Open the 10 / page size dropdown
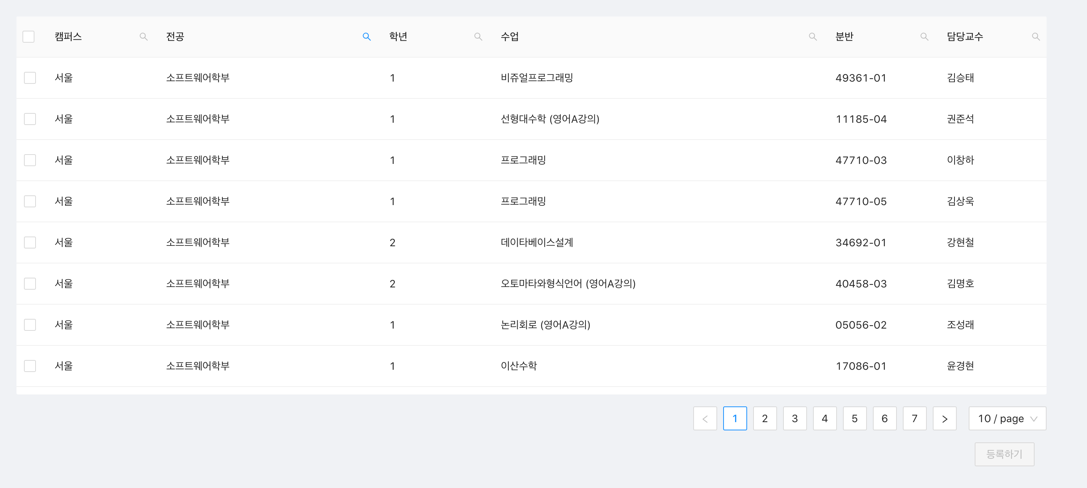The width and height of the screenshot is (1087, 488). click(1007, 418)
